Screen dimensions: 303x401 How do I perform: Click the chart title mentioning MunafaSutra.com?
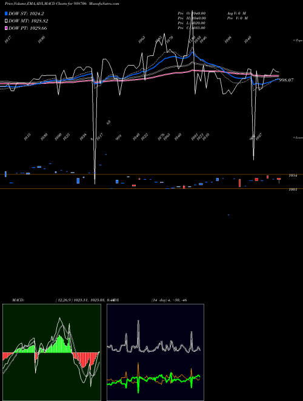(x=62, y=4)
